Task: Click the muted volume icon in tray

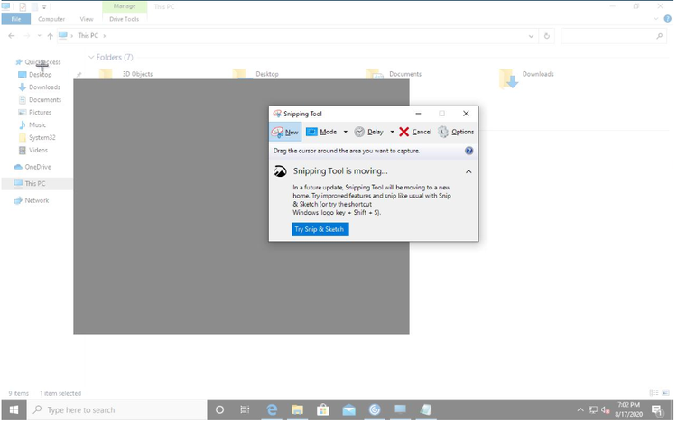Action: (606, 410)
